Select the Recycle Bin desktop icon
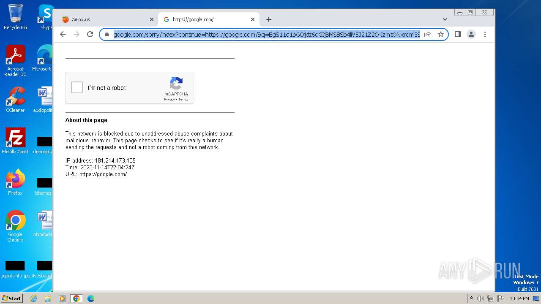541x304 pixels. point(15,17)
